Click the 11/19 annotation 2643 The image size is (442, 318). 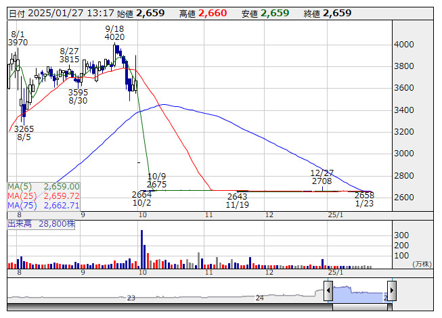click(x=238, y=196)
